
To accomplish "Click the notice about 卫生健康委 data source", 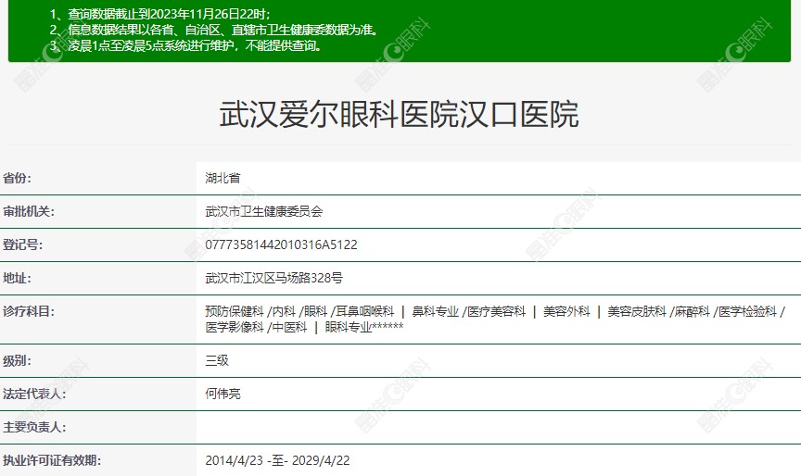I will 213,30.
